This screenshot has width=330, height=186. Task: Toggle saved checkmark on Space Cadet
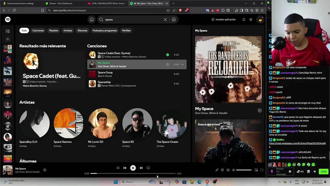pos(168,55)
